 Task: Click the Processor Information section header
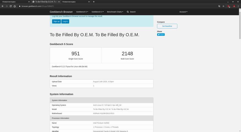pyautogui.click(x=102, y=118)
